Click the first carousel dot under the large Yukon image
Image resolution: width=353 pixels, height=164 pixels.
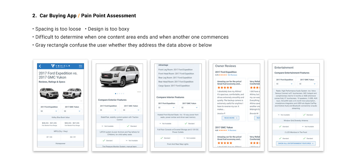point(115,93)
